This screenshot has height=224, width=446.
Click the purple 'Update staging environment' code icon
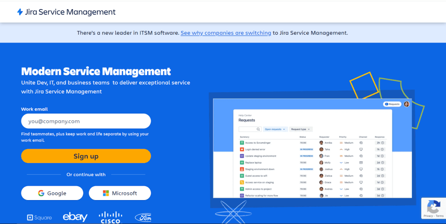242,156
